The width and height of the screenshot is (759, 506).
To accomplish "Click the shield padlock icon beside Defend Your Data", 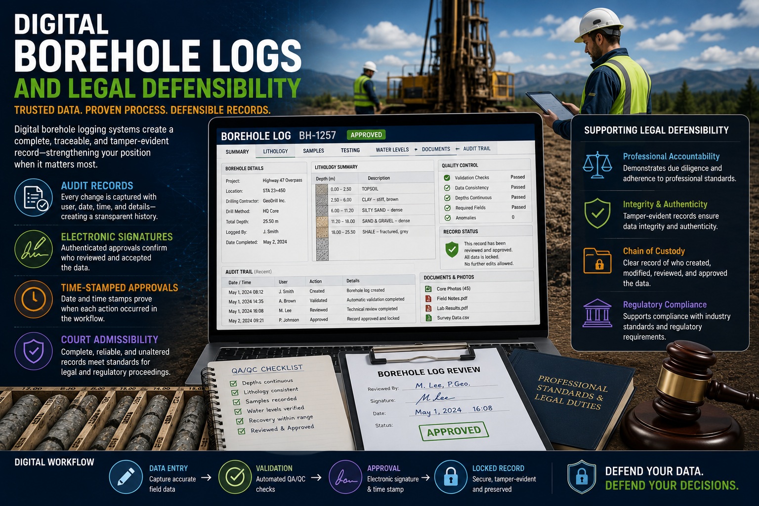I will [582, 477].
